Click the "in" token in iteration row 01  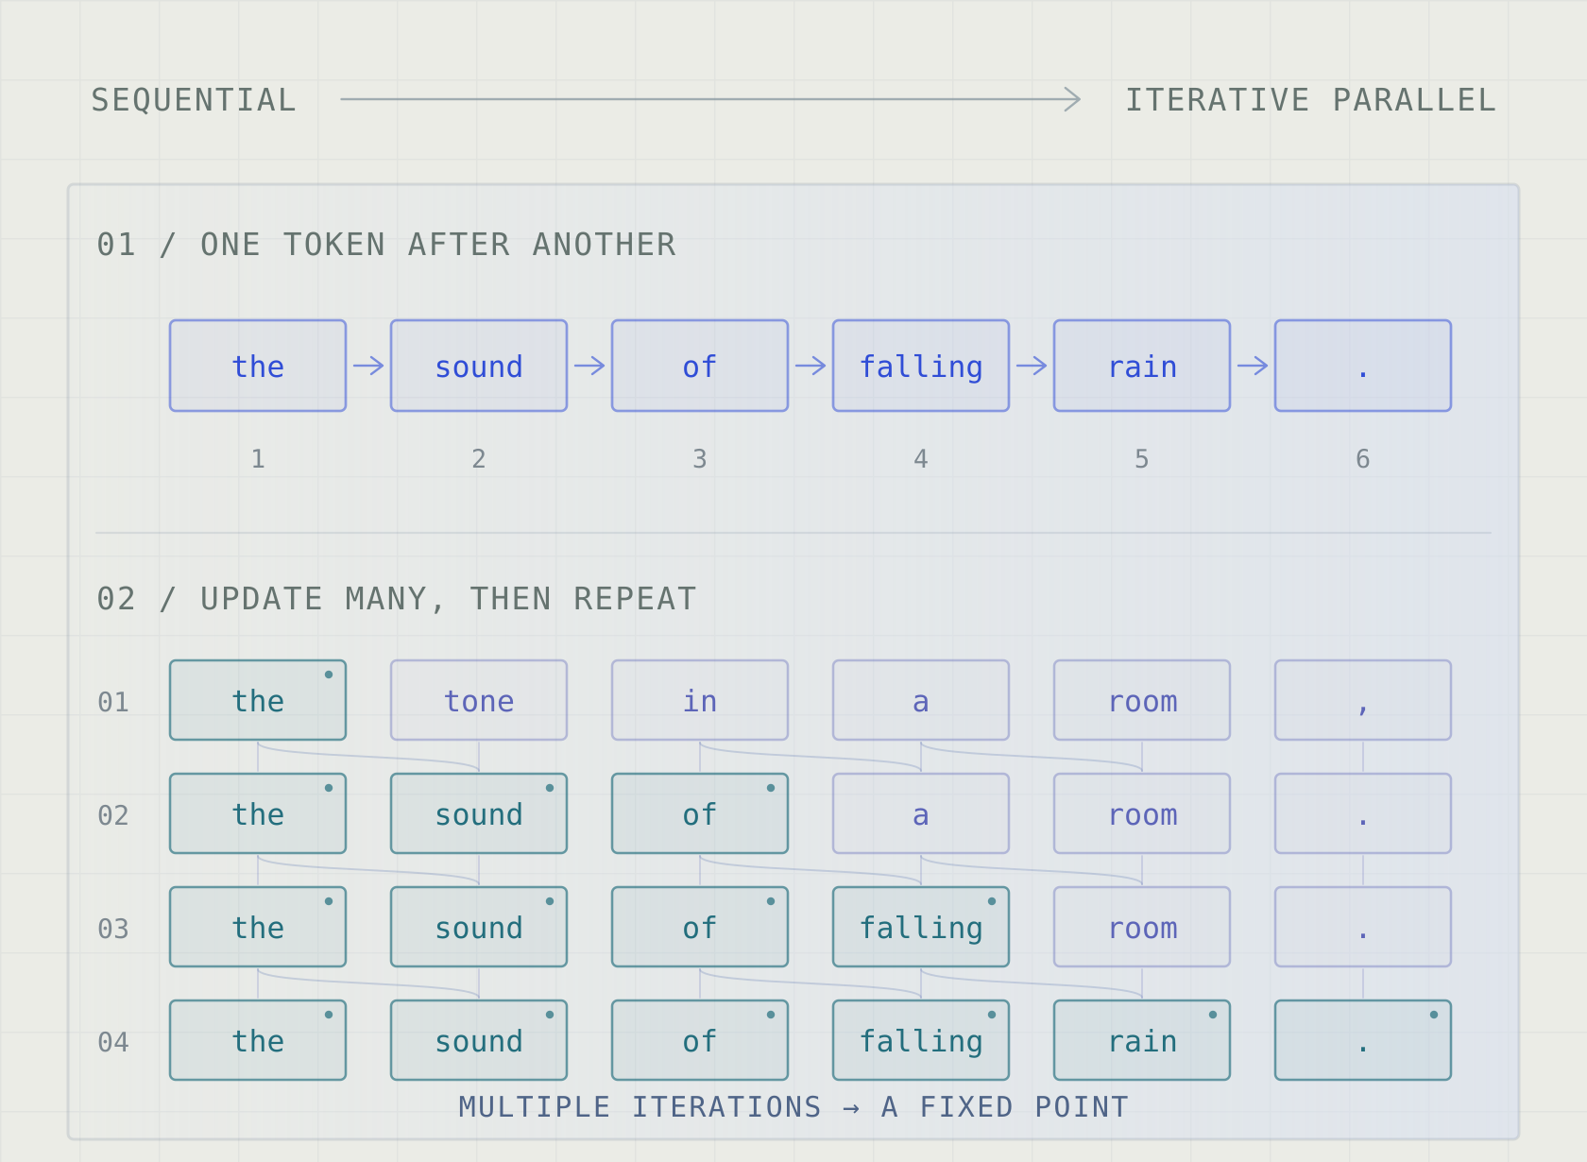point(700,700)
